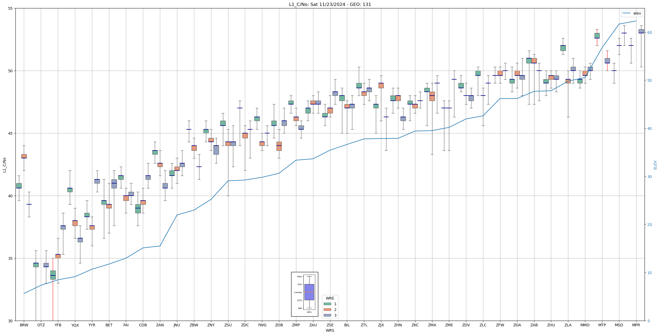Click the green MTP box near 53
Screen dimensions: 660x335
coord(597,35)
